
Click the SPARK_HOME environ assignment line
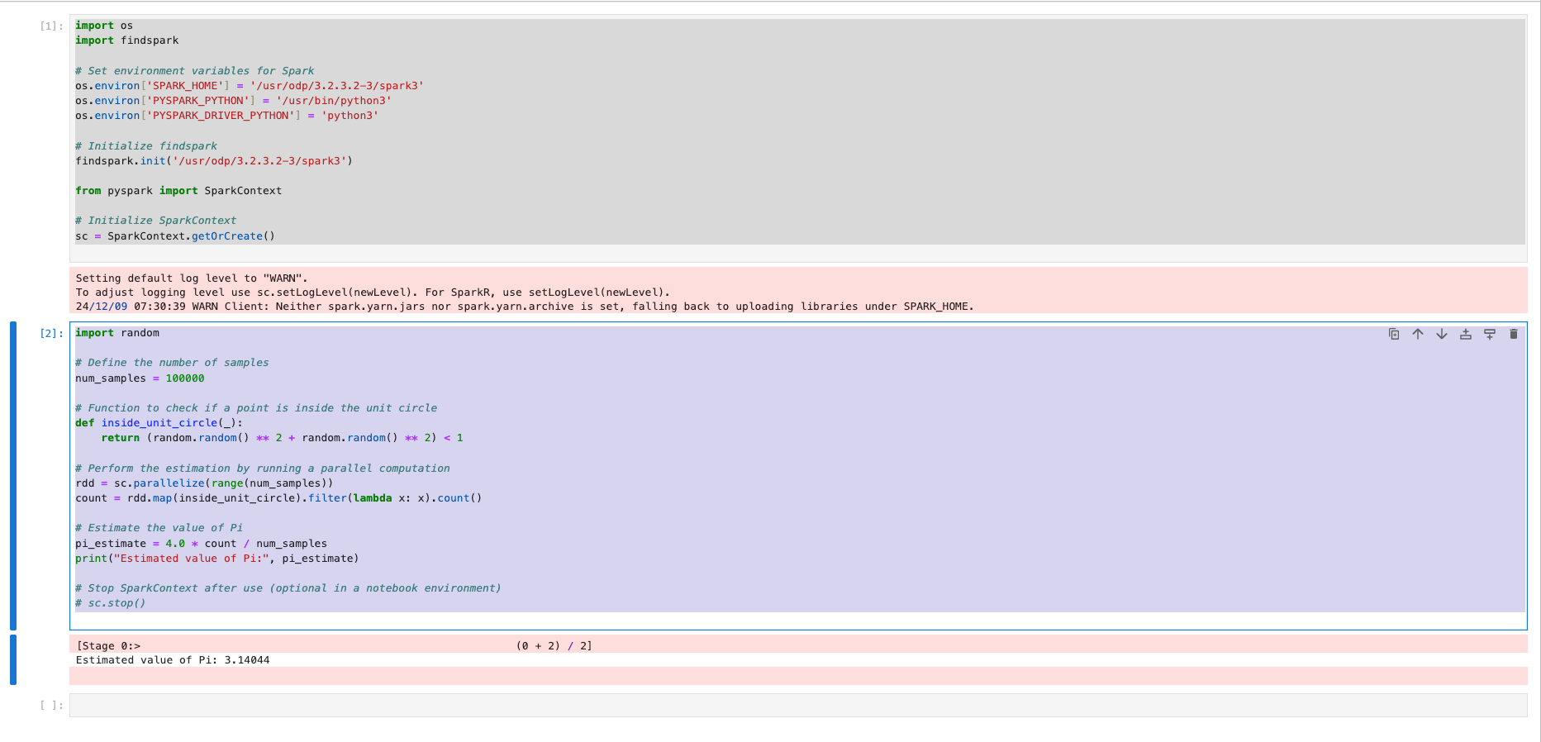coord(250,86)
